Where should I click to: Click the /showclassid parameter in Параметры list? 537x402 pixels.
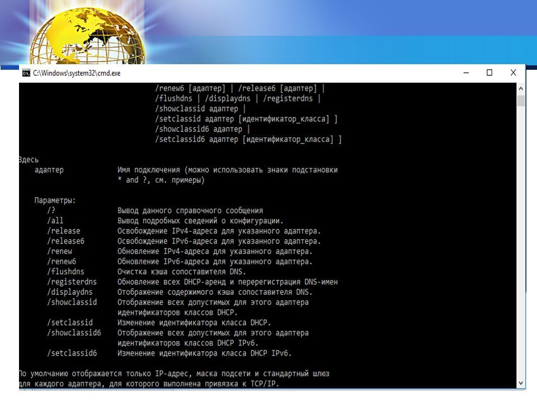click(x=72, y=303)
